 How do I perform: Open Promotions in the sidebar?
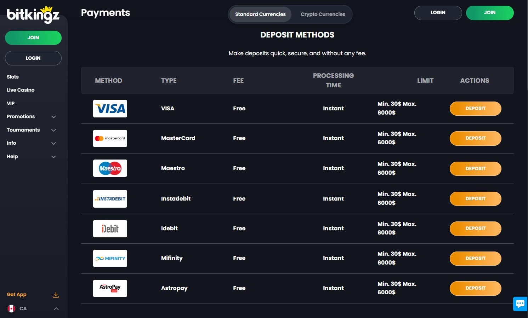pos(21,116)
